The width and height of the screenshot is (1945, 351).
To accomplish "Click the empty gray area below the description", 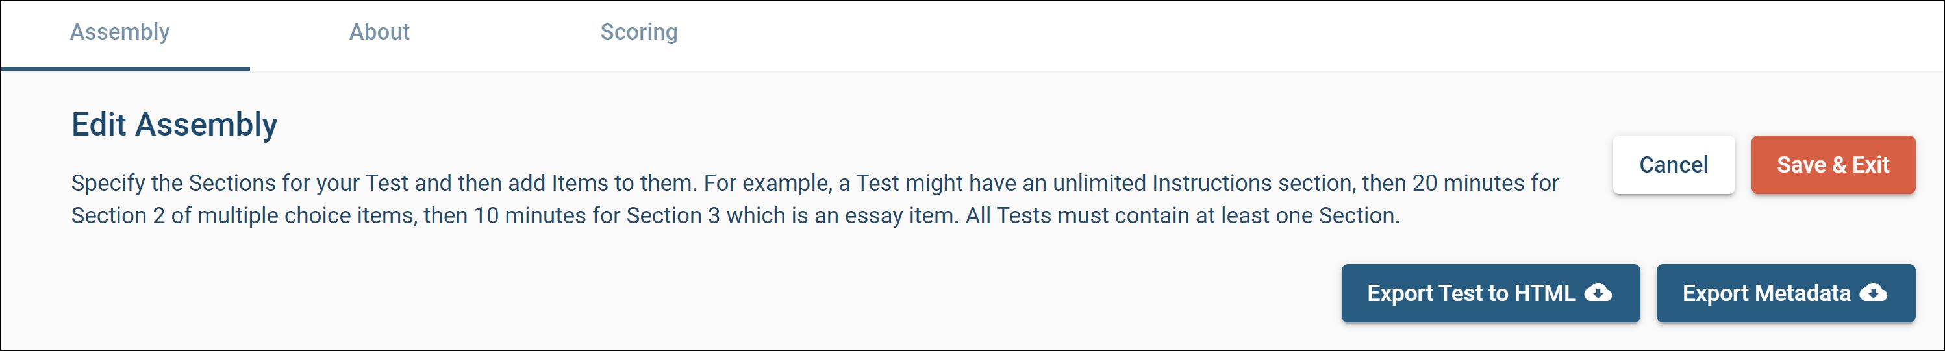I will [604, 295].
